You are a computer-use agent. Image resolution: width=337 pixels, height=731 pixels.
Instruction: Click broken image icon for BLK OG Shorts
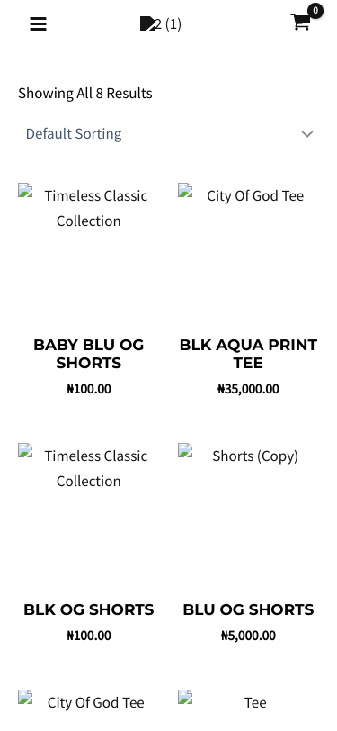pos(25,451)
